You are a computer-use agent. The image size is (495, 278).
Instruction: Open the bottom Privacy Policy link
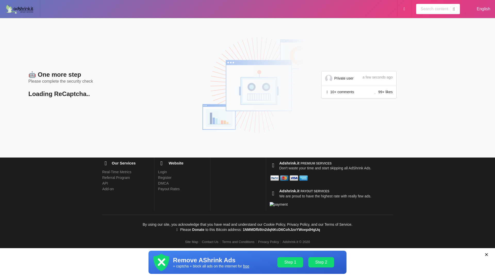[x=268, y=242]
